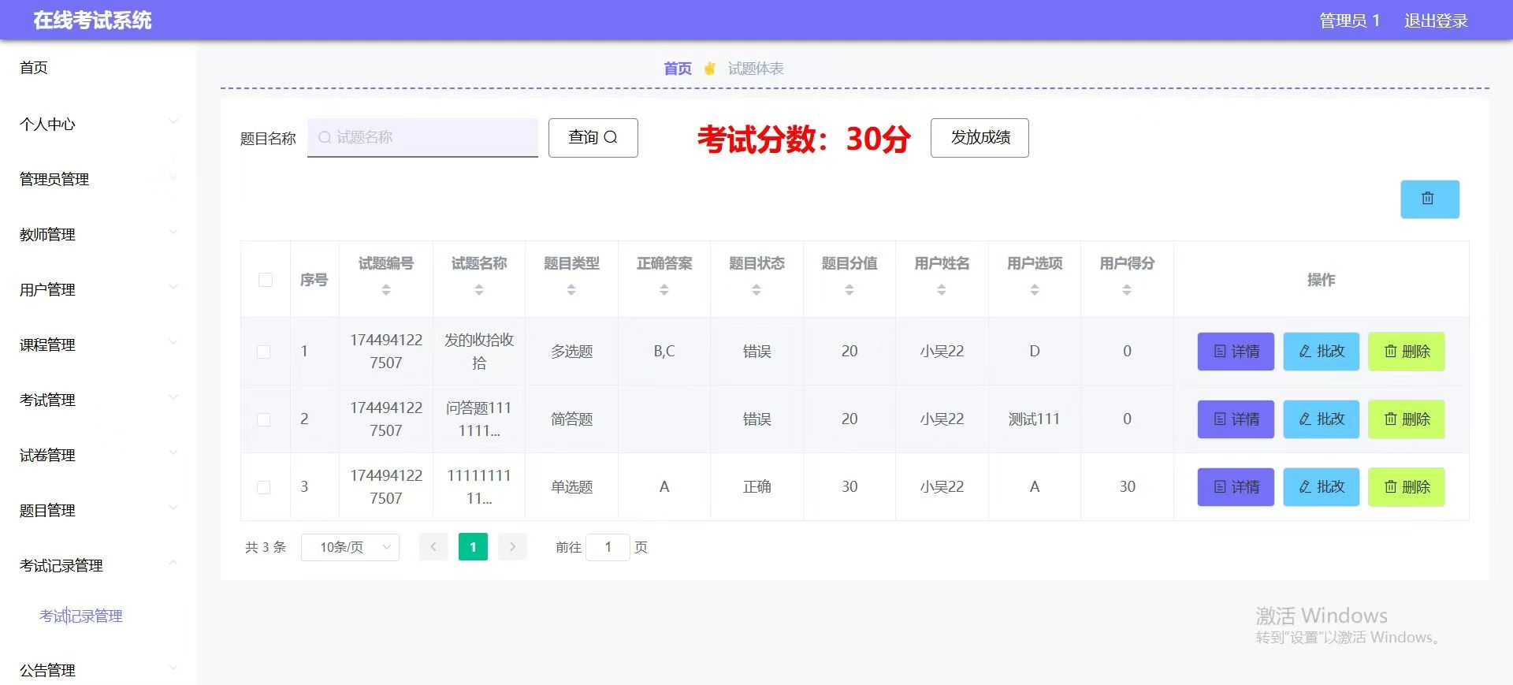Check the row 3 单选题 checkbox
1513x685 pixels.
(x=264, y=487)
